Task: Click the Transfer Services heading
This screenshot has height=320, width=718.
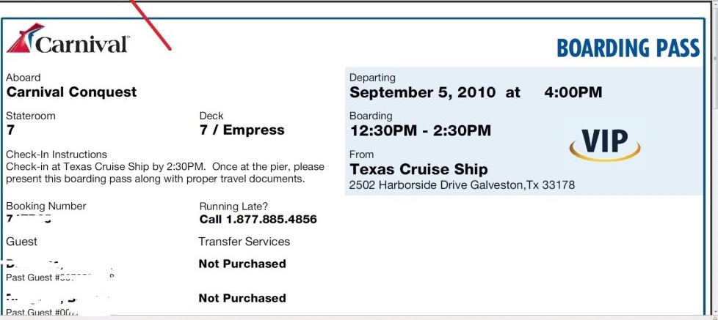Action: [244, 242]
